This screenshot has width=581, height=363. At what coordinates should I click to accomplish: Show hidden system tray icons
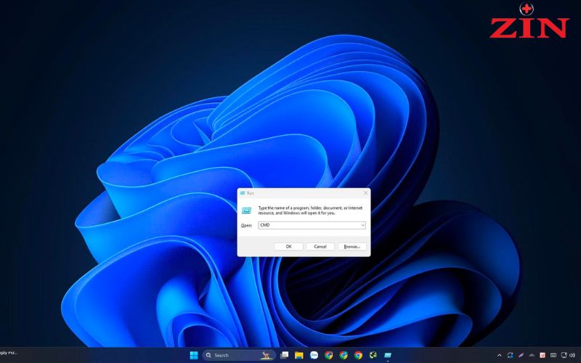click(x=499, y=356)
